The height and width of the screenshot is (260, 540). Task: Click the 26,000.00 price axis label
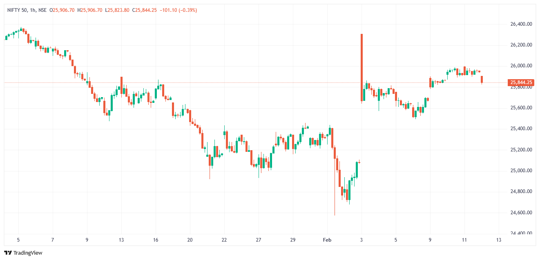[521, 66]
